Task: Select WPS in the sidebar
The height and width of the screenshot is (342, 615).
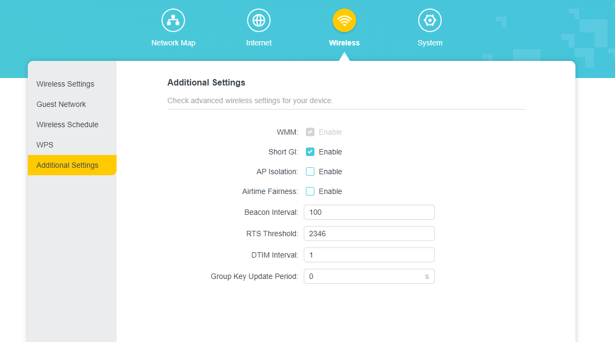Action: tap(45, 145)
